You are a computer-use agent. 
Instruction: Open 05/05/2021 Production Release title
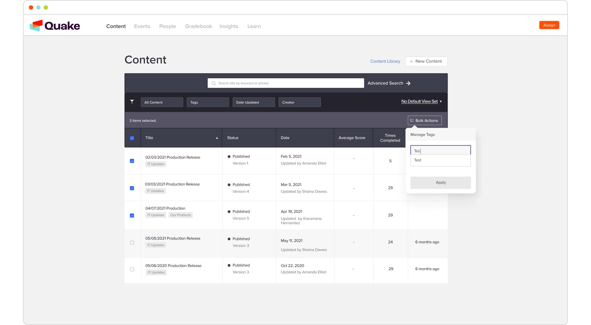pyautogui.click(x=173, y=238)
